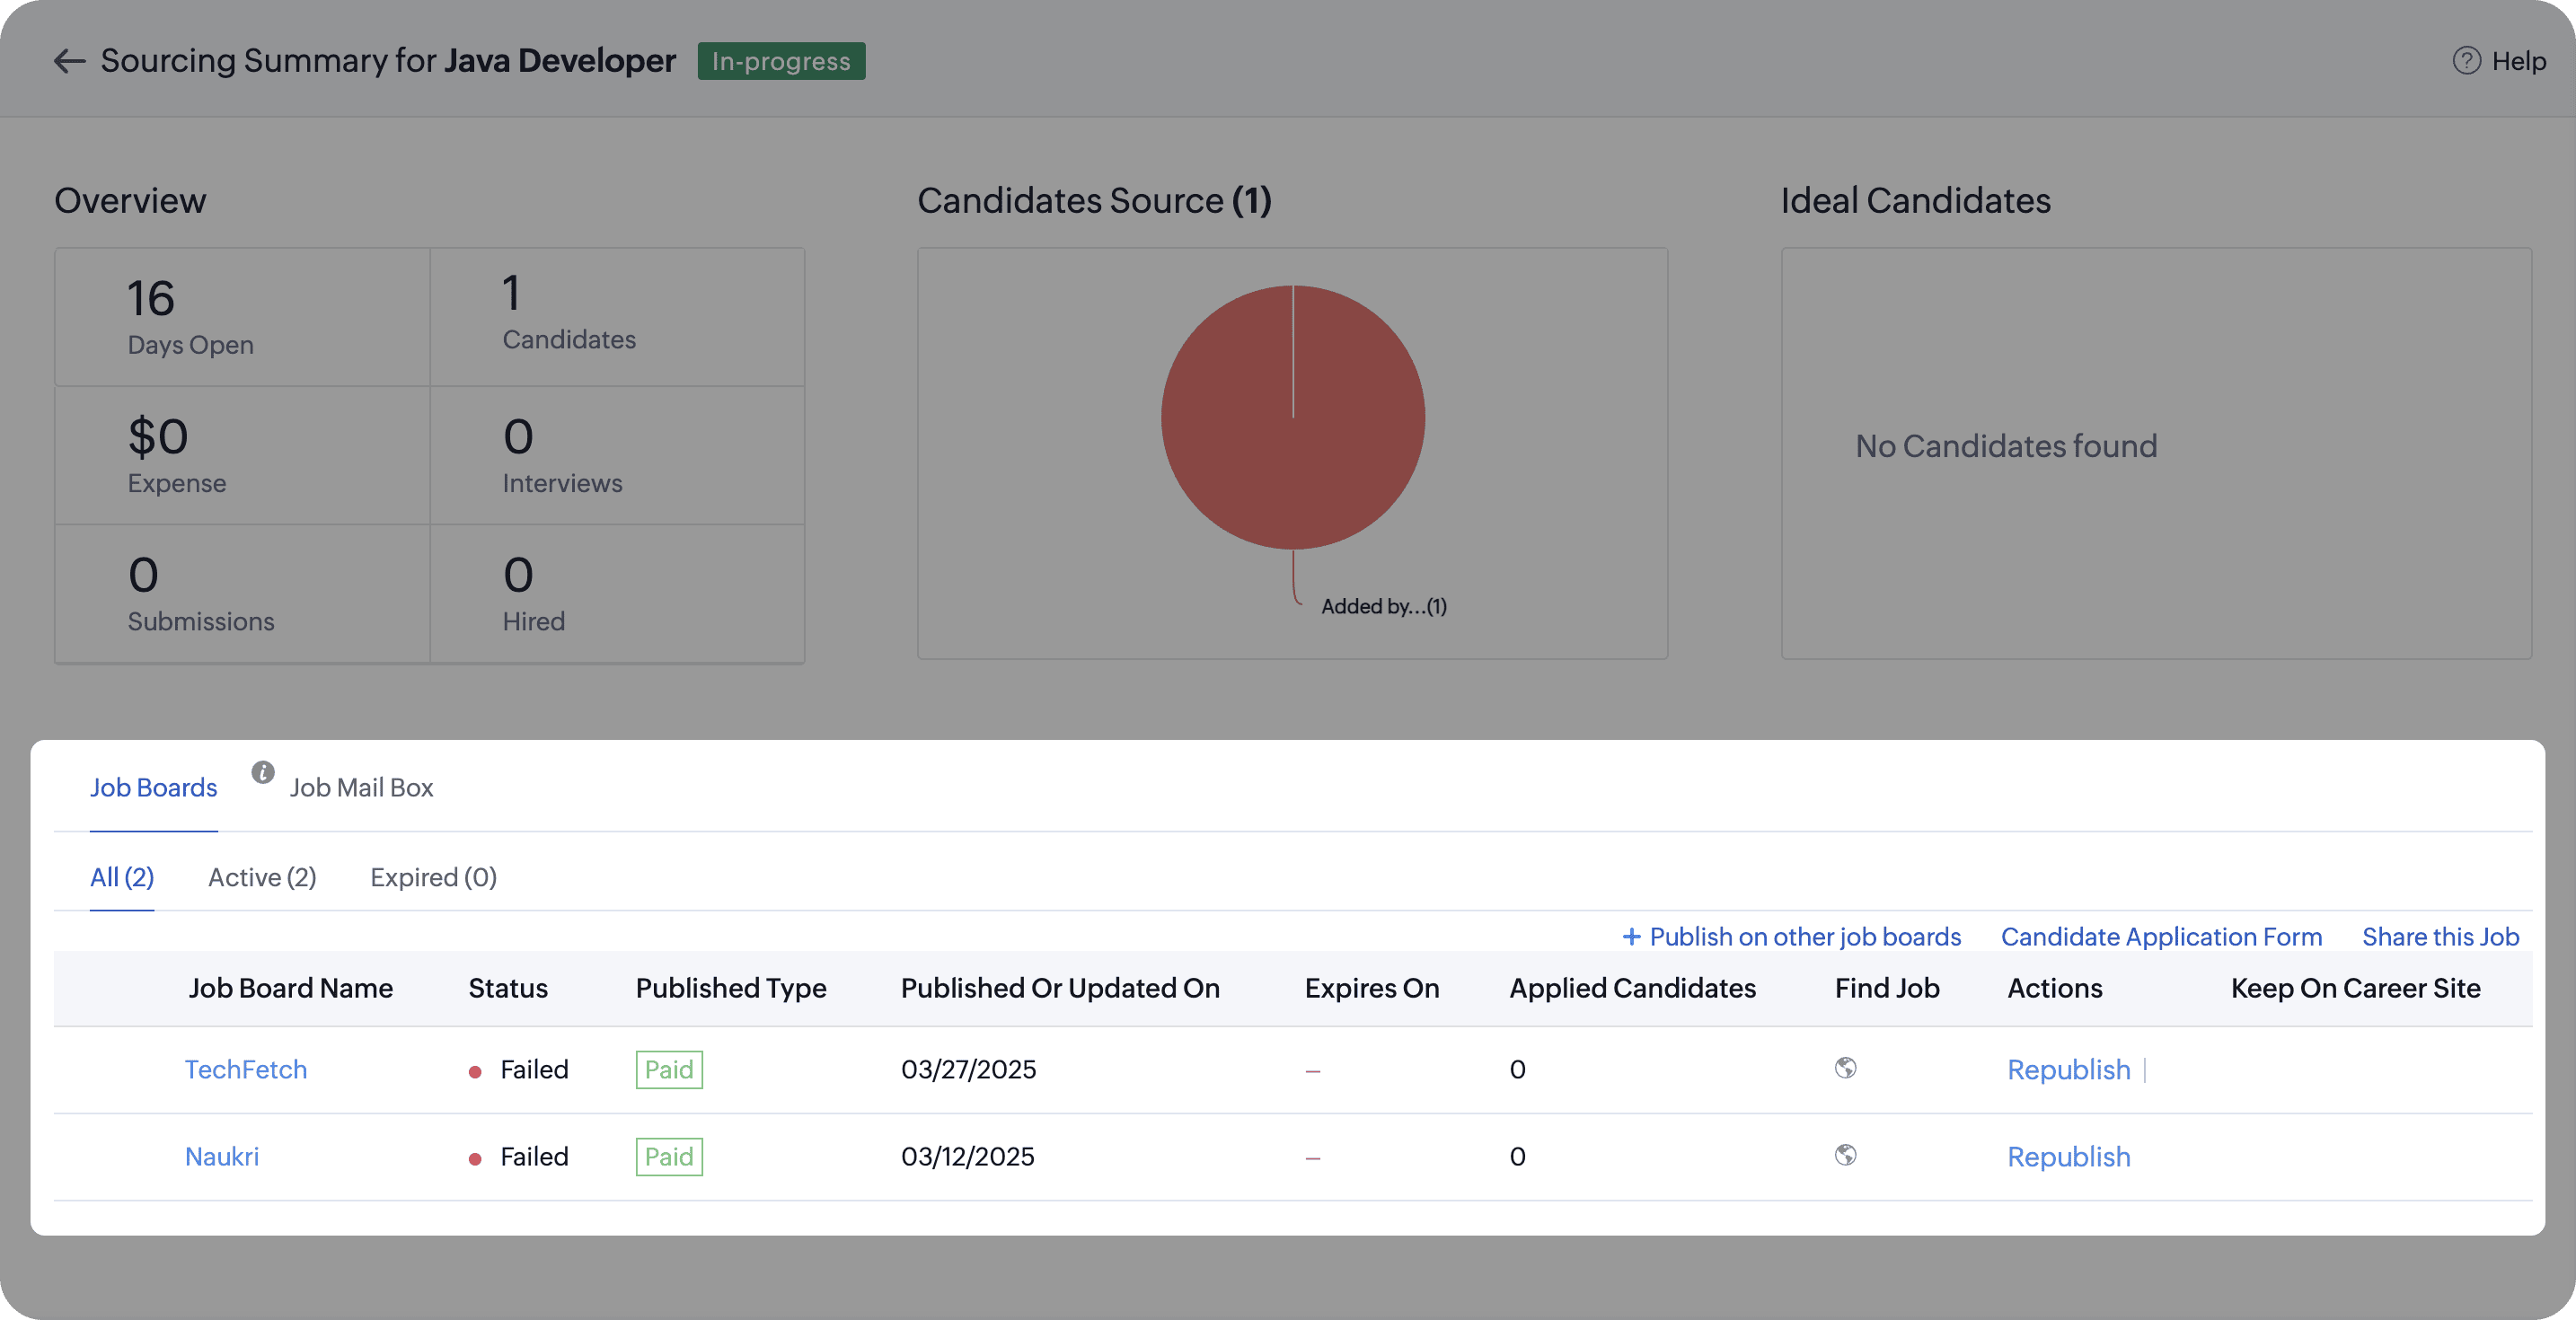Click the In-progress status badge

(781, 61)
